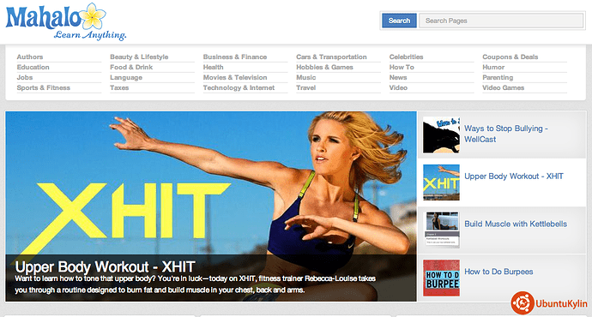
Task: Browse the Travel category
Action: (305, 87)
